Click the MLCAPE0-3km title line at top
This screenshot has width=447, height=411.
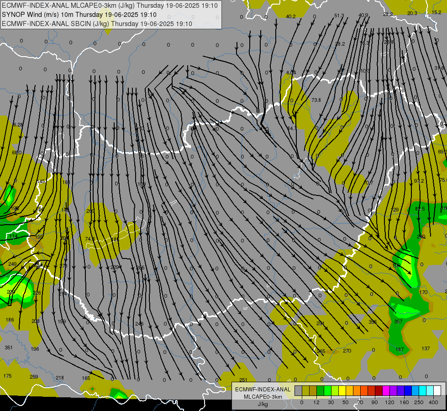tap(110, 5)
